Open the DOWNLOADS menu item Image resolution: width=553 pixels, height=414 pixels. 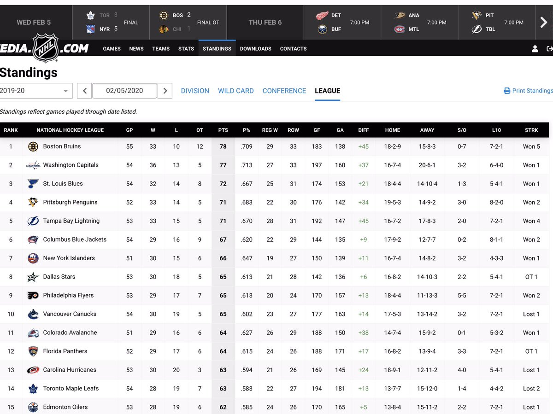tap(256, 48)
